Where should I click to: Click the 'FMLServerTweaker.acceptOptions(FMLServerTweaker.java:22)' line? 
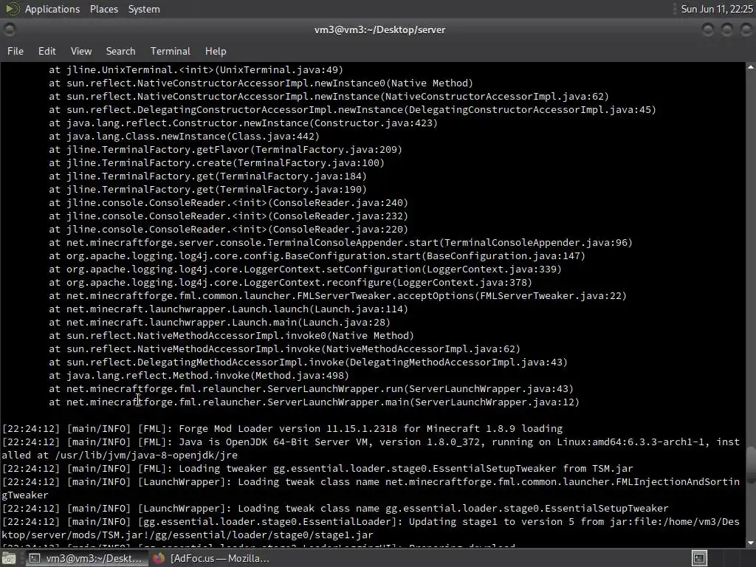point(462,296)
